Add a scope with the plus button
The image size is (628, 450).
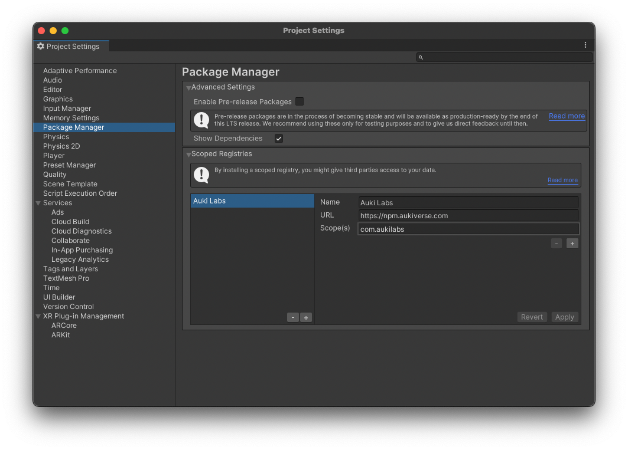coord(572,244)
